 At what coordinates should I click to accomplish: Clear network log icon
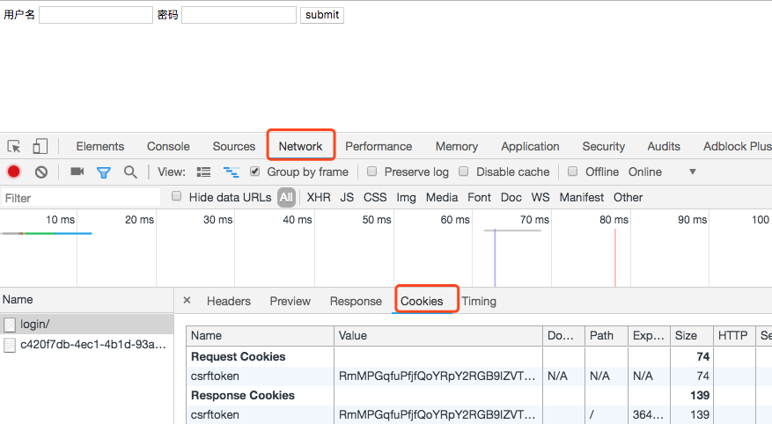[x=40, y=172]
